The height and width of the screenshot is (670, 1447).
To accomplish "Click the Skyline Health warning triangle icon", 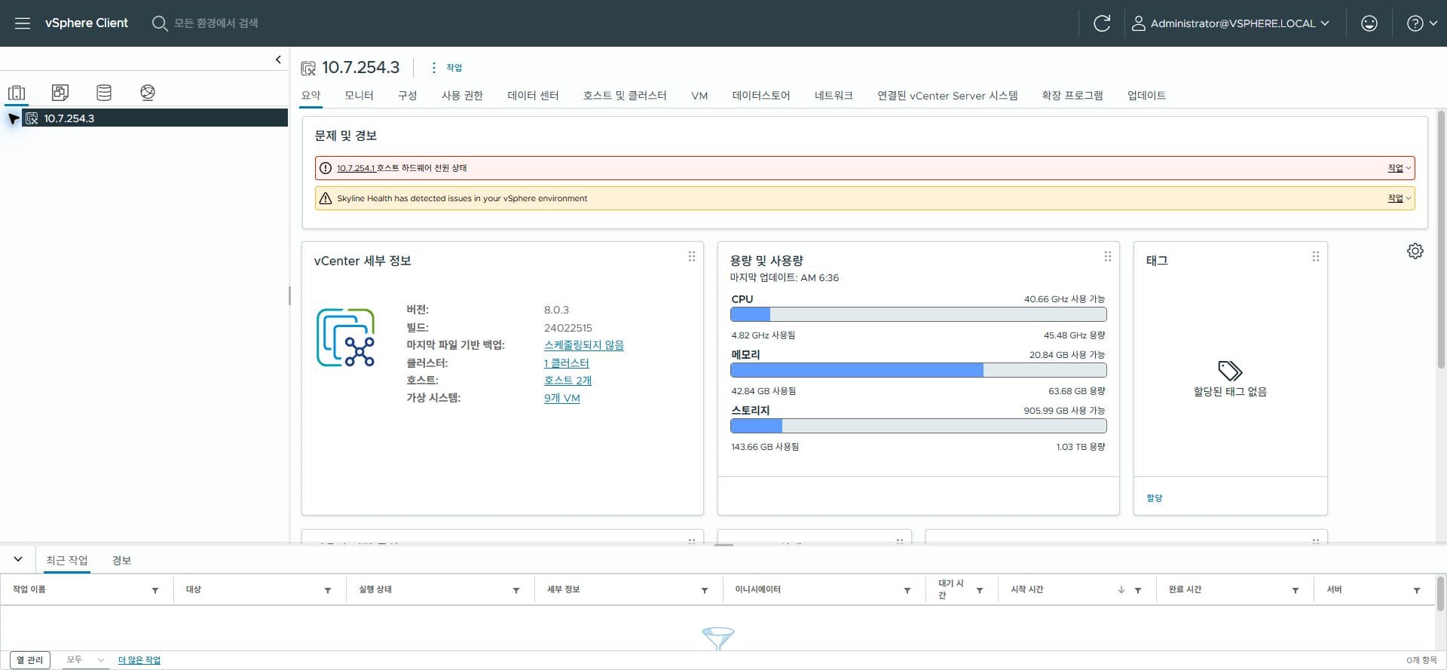I will coord(326,198).
